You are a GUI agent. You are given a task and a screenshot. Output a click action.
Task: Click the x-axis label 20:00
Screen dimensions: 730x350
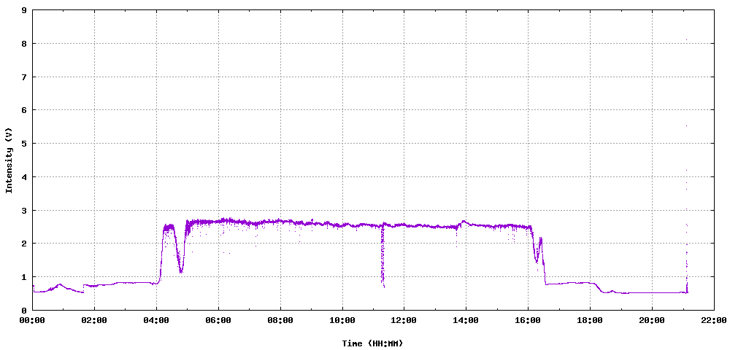coord(652,321)
